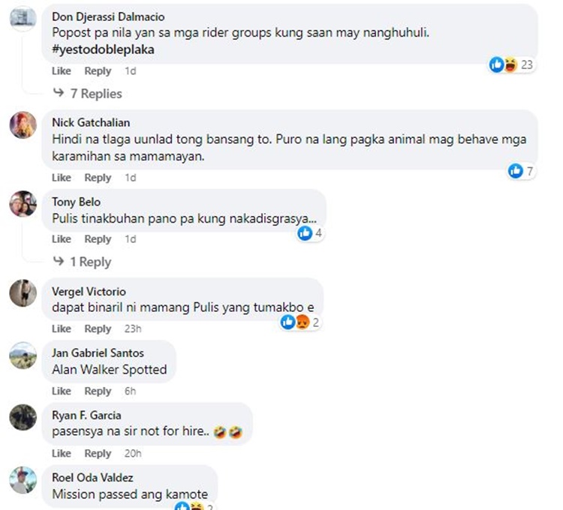The width and height of the screenshot is (563, 510).
Task: View like reactions on Nick Gatchalian's comment
Action: (x=521, y=171)
